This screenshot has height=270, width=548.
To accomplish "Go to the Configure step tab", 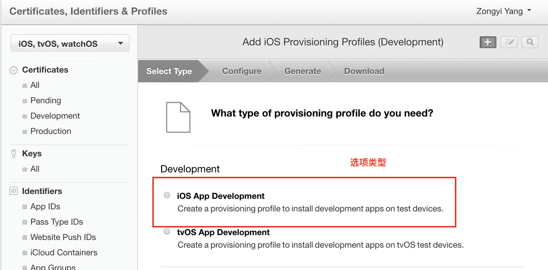I will (x=242, y=71).
